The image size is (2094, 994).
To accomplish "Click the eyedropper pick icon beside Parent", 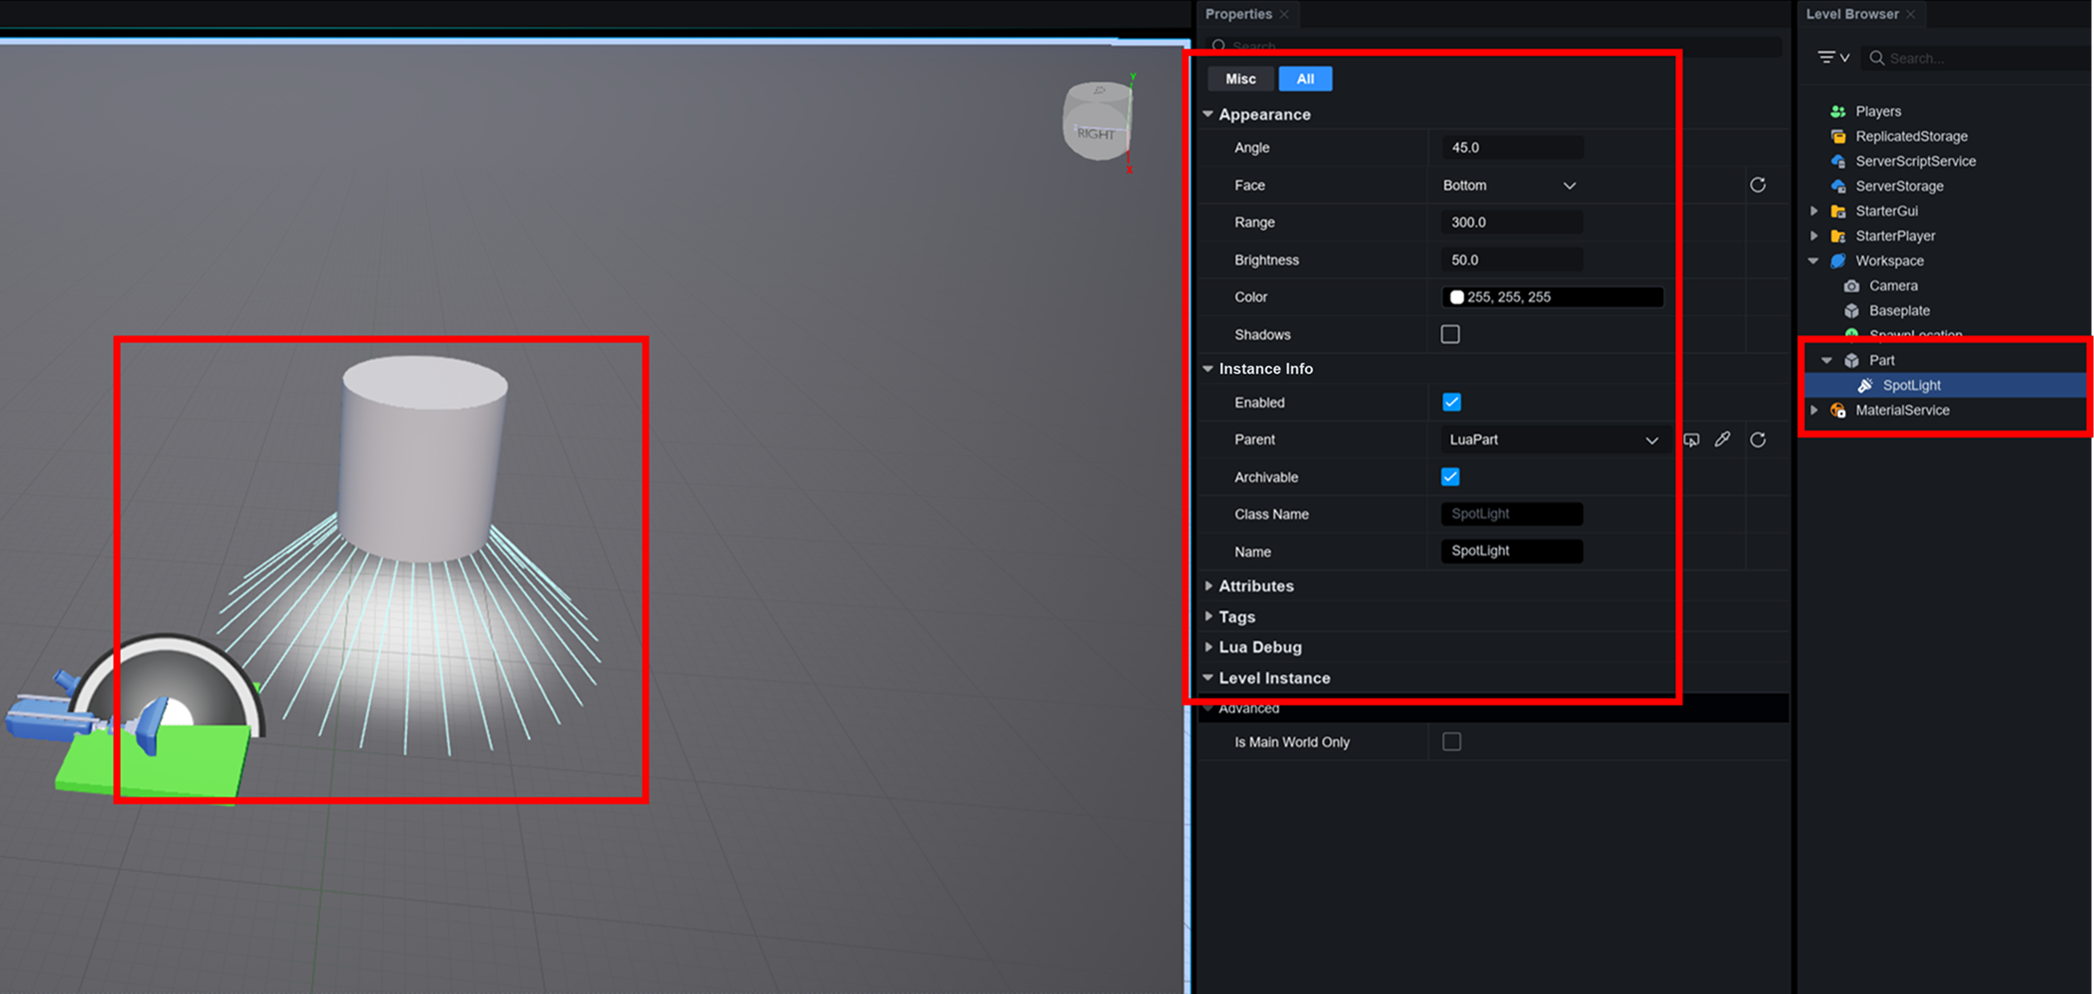I will click(1722, 440).
